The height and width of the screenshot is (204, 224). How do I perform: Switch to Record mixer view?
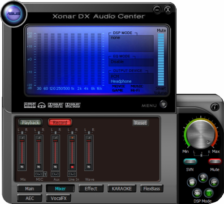(x=60, y=122)
